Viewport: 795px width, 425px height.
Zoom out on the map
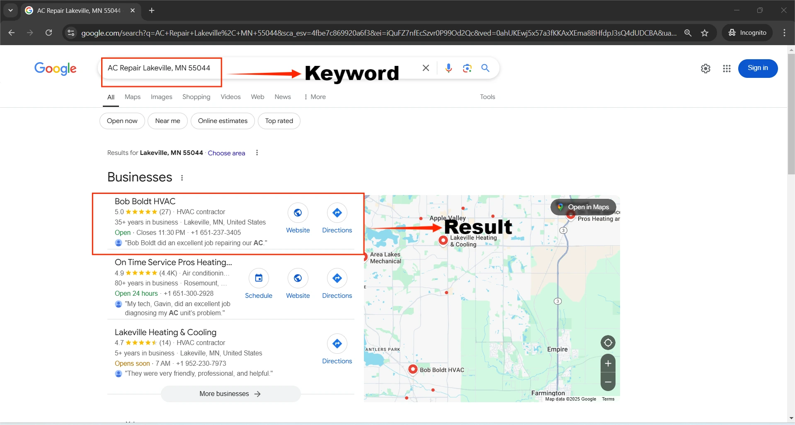click(x=608, y=382)
